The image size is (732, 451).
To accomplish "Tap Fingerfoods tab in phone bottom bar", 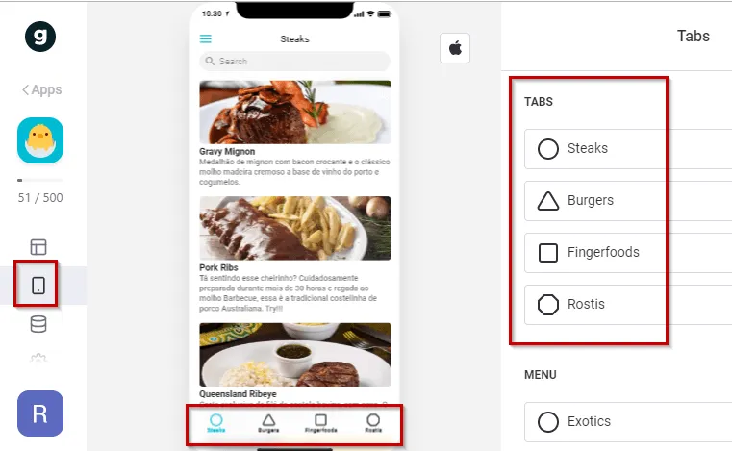I will tap(320, 423).
